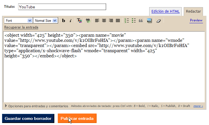209x125 pixels.
Task: Apply blockquote formatting
Action: tap(141, 21)
